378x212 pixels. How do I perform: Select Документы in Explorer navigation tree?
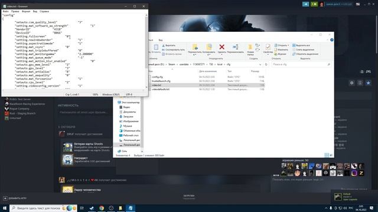coord(128,112)
